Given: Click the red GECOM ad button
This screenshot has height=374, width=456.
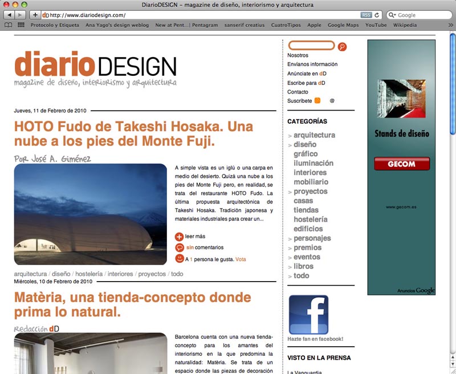Looking at the screenshot, I should 401,164.
